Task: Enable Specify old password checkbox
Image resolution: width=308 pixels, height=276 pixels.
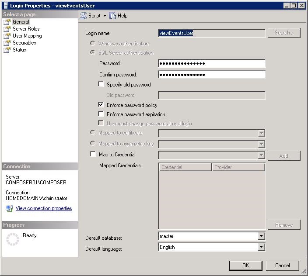Action: (x=101, y=85)
